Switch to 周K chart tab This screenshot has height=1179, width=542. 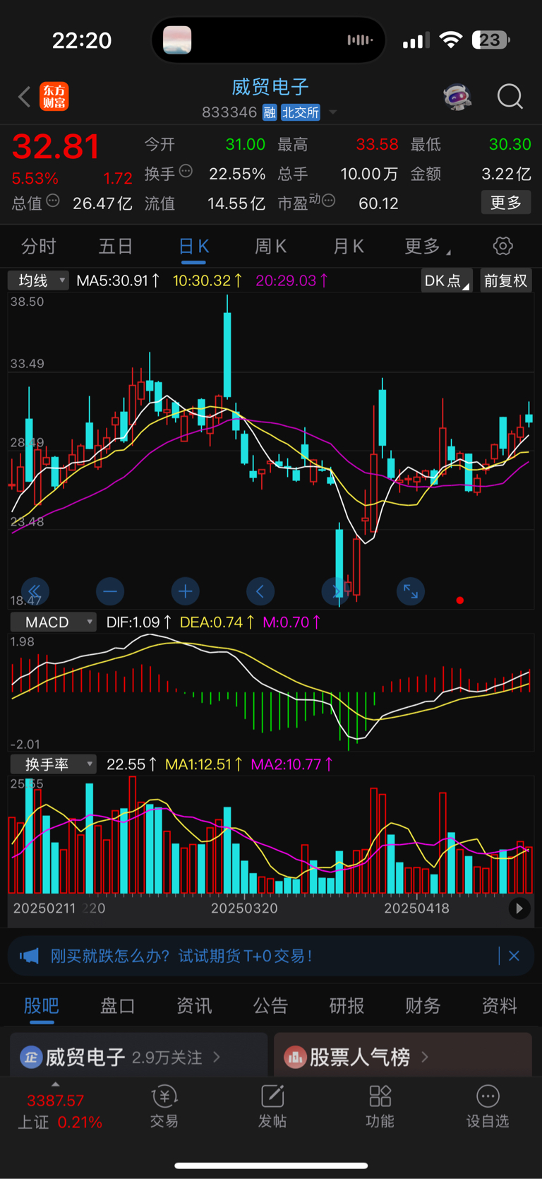pyautogui.click(x=271, y=246)
